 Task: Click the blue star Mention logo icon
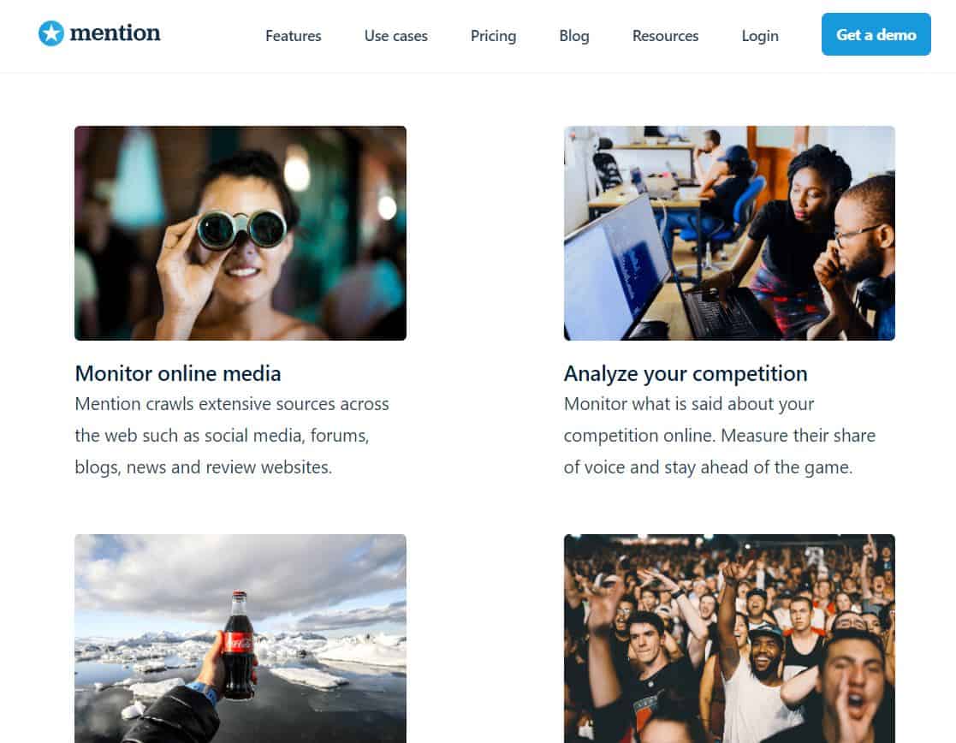(x=51, y=33)
